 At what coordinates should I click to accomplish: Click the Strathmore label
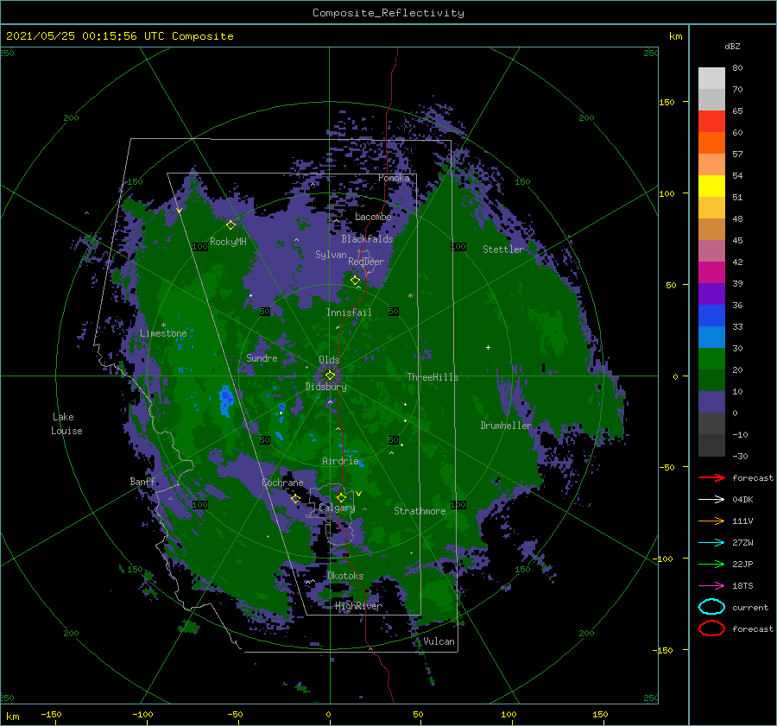420,511
